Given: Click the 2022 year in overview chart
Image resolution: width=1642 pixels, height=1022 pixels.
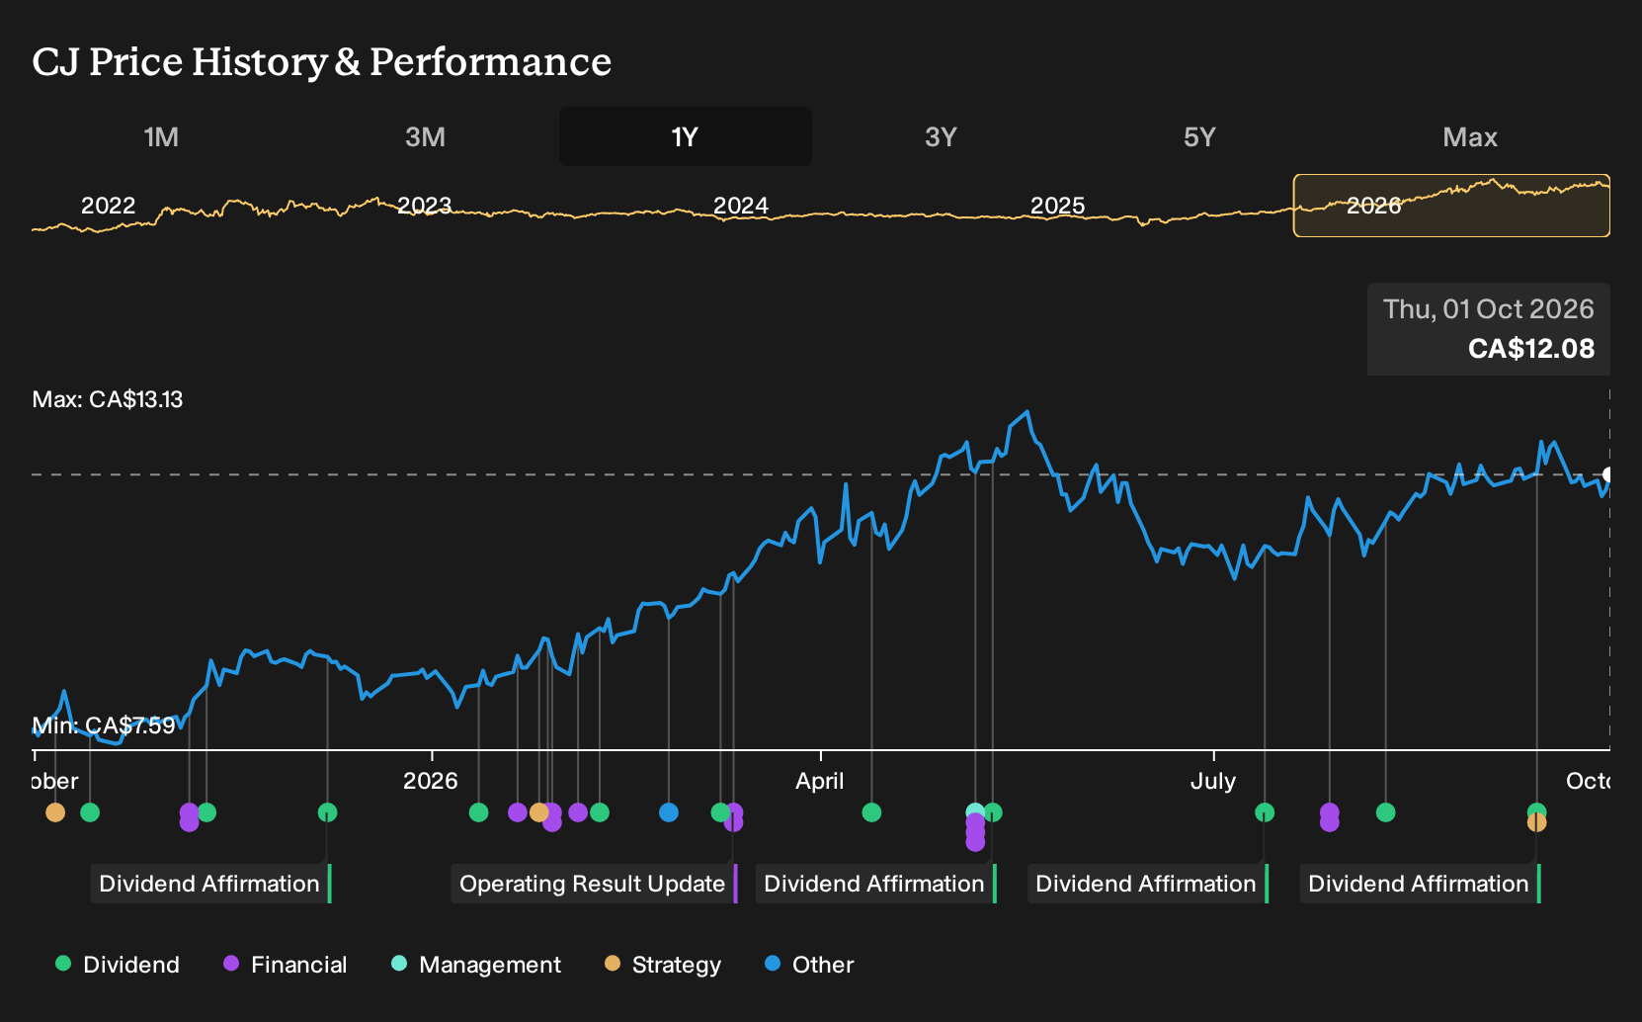Looking at the screenshot, I should (108, 206).
